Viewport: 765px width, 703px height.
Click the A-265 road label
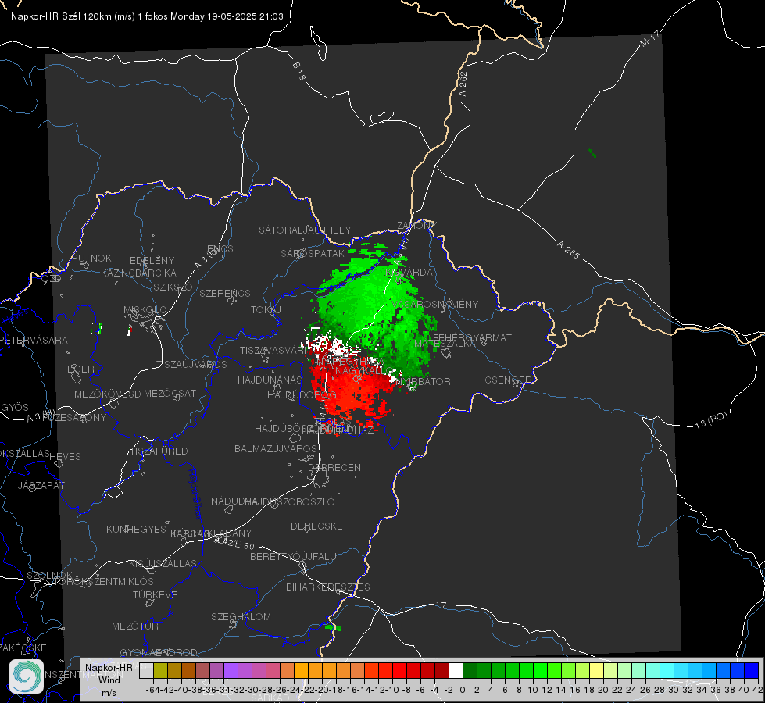[x=568, y=250]
